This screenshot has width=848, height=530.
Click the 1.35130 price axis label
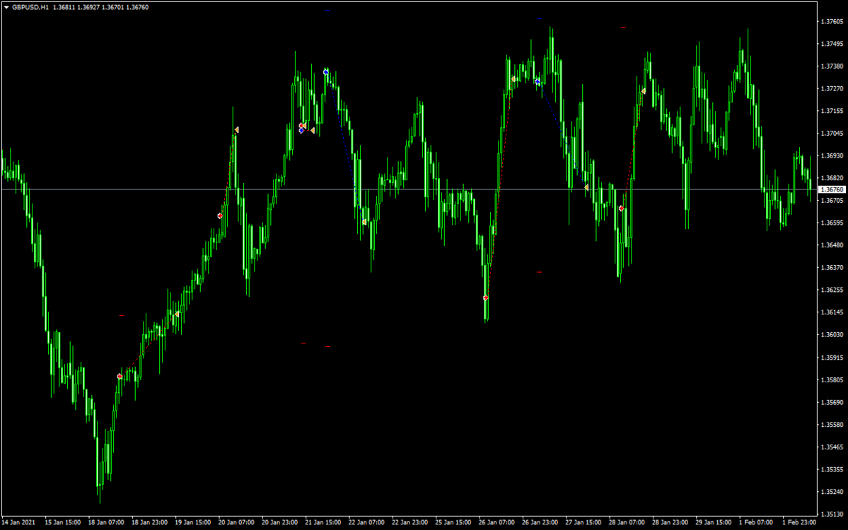tap(832, 514)
